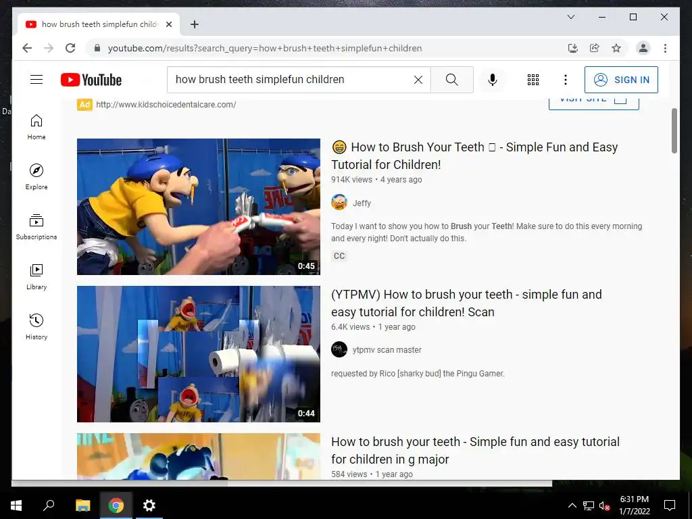Open the network tray icon
Image resolution: width=692 pixels, height=519 pixels.
click(x=589, y=505)
